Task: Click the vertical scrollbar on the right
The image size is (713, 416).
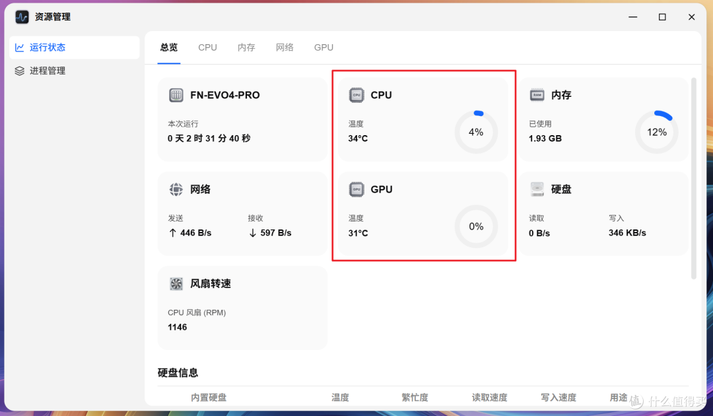Action: point(693,179)
